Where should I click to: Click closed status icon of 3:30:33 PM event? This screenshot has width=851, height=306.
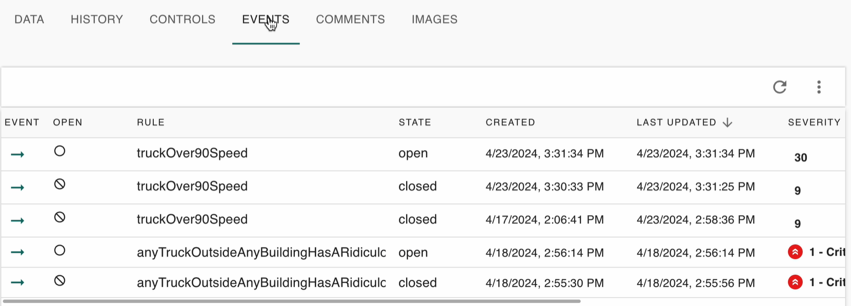tap(60, 184)
